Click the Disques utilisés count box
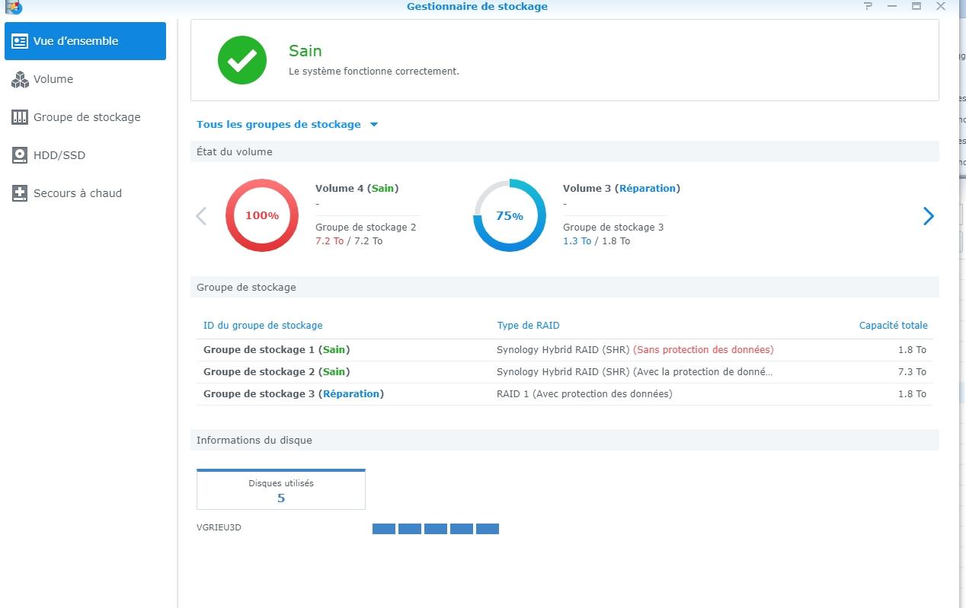Viewport: 966px width, 608px height. pyautogui.click(x=281, y=490)
